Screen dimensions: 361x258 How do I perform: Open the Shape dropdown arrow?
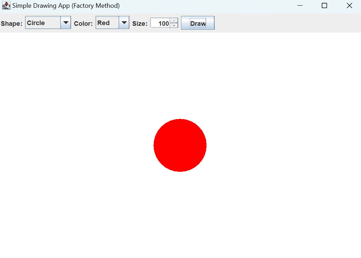[66, 23]
